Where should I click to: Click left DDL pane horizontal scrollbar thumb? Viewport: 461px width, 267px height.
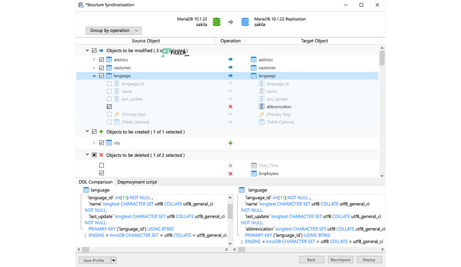coord(85,249)
